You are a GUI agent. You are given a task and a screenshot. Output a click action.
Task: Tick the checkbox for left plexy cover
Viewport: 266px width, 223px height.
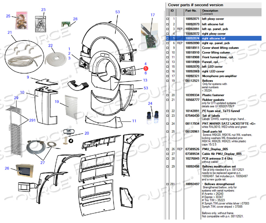tap(167, 19)
